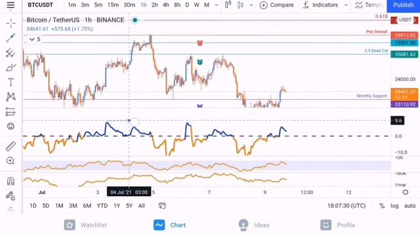Set date range to 5D

[46, 206]
